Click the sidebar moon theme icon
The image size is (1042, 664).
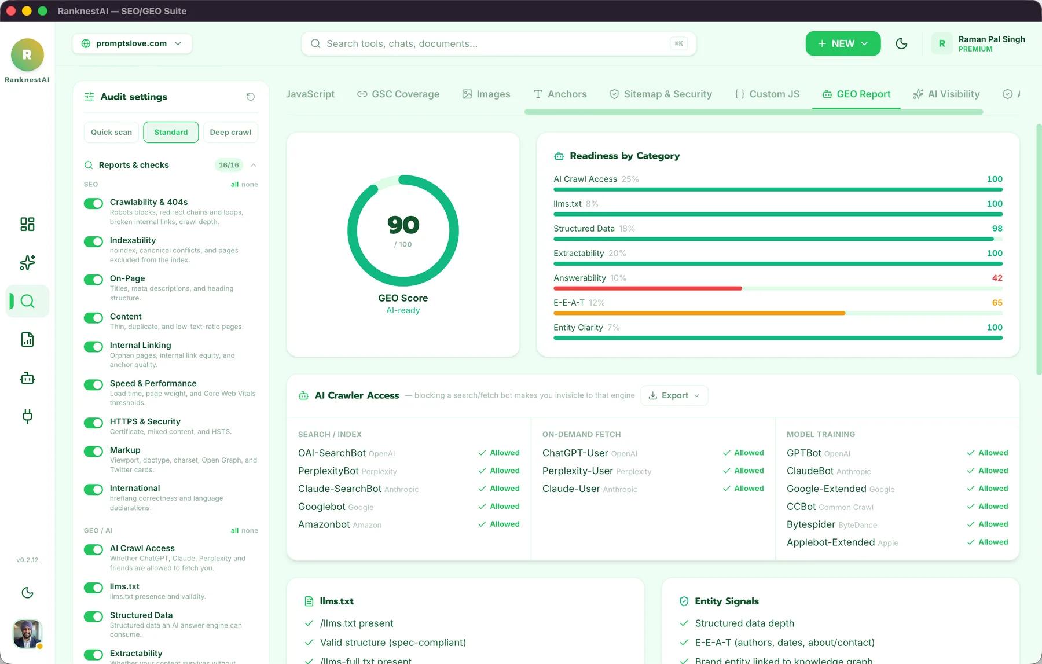[27, 592]
